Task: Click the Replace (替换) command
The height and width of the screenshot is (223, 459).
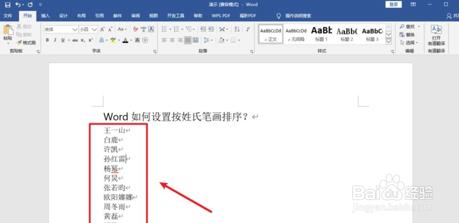Action: coord(407,35)
